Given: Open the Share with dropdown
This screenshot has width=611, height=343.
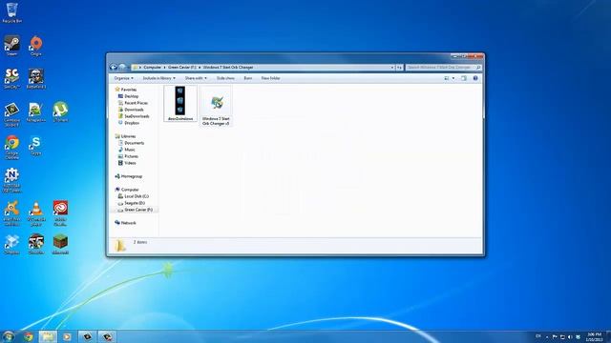Looking at the screenshot, I should click(x=196, y=78).
